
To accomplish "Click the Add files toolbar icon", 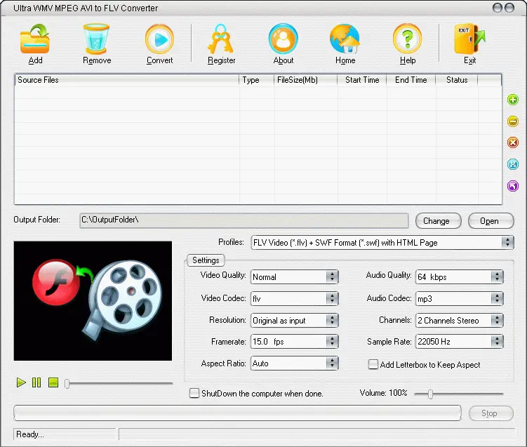I will (x=35, y=39).
